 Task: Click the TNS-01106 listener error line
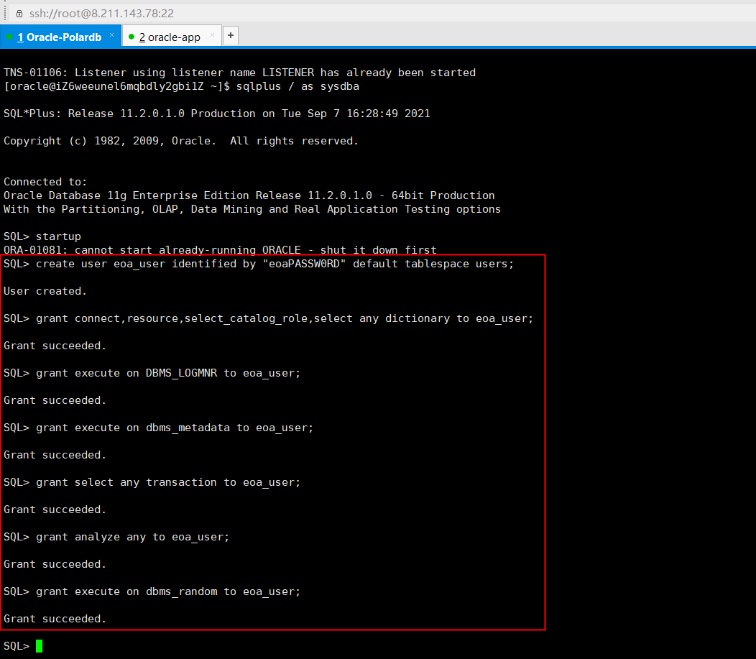pos(239,73)
